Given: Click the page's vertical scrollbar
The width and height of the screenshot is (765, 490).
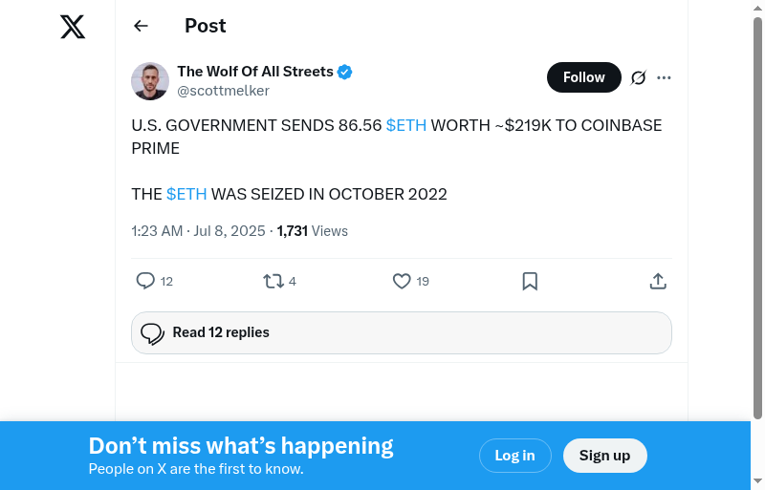Looking at the screenshot, I should [x=757, y=220].
